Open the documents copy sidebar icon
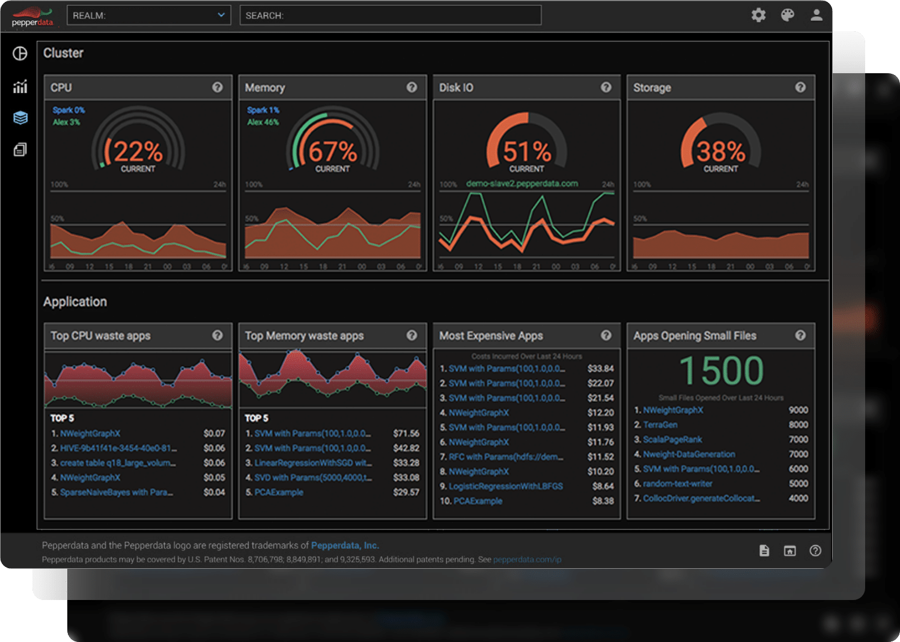This screenshot has height=642, width=900. click(20, 149)
